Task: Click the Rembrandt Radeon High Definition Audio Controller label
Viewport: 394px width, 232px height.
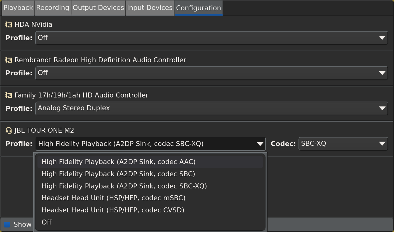Action: 100,60
